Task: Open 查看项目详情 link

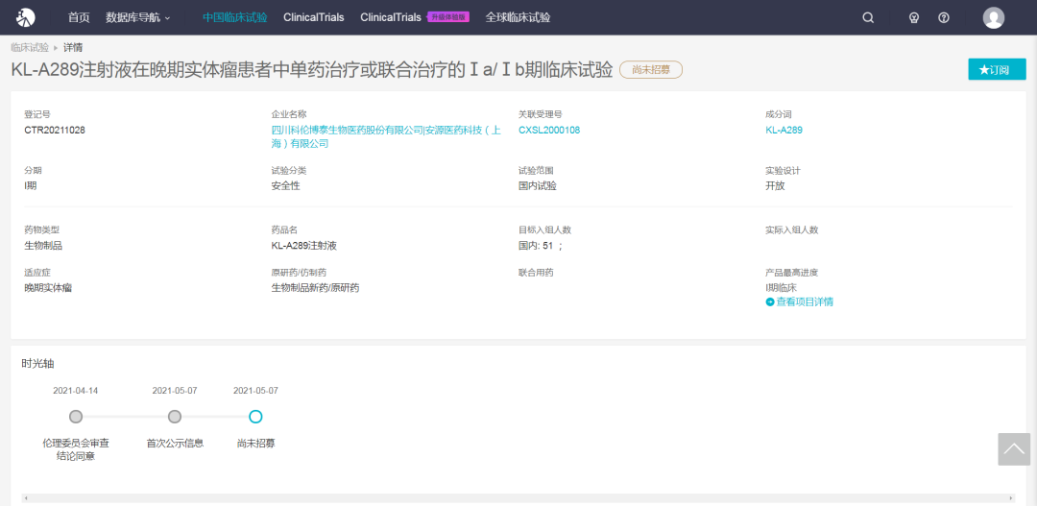Action: (805, 302)
